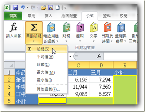Switch to the 常用 tab
The image size is (145, 112).
(x=31, y=16)
